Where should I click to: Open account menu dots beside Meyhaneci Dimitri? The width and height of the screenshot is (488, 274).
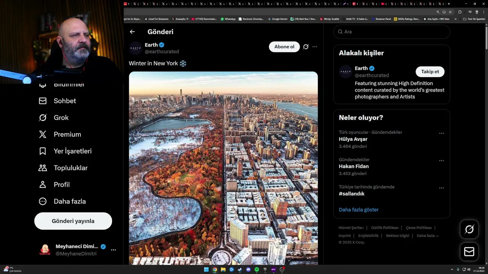[x=113, y=250]
